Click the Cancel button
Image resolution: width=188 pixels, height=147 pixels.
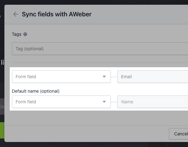point(179,134)
